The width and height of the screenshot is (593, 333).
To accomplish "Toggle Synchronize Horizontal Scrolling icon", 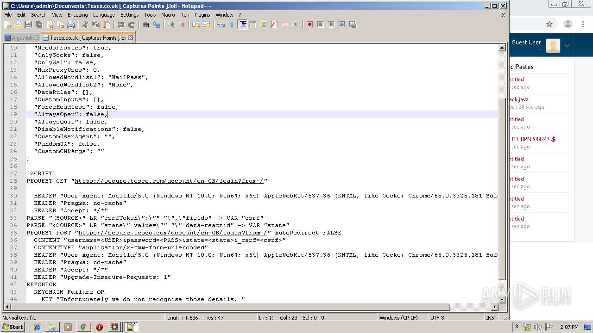I will tap(207, 25).
